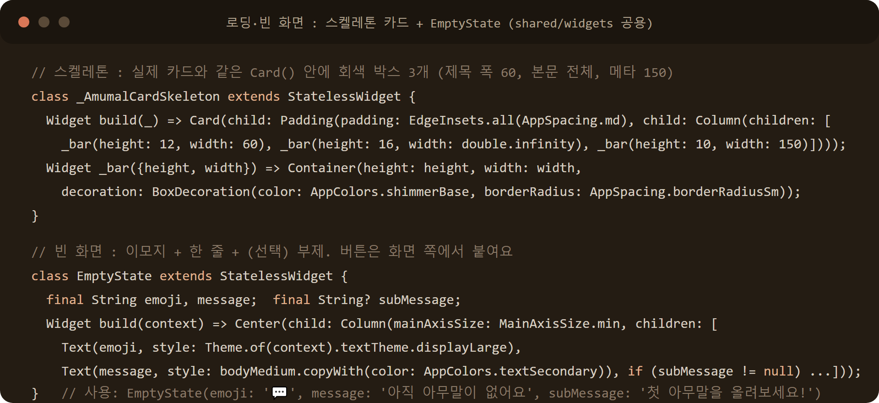
Task: Click the '_bar(height: 10, width: 150)' call
Action: [x=702, y=144]
